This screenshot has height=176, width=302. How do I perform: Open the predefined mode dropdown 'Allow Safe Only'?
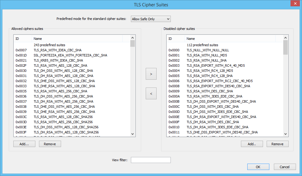(x=151, y=19)
